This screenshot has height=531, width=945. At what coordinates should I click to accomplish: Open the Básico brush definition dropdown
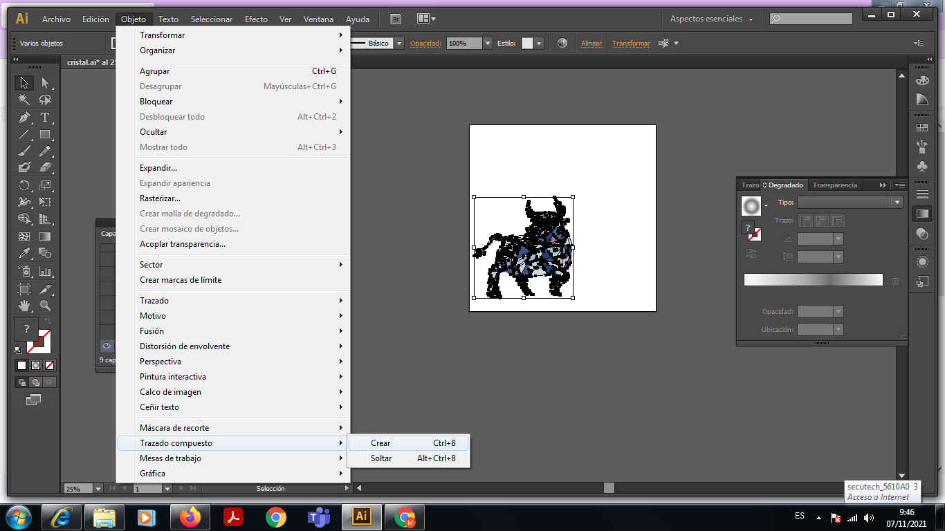click(x=399, y=43)
